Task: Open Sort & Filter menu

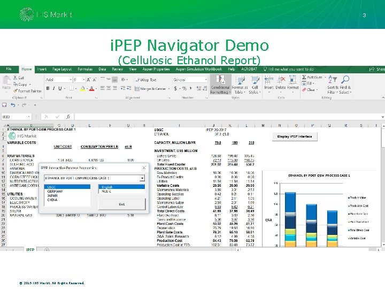Action: point(333,85)
